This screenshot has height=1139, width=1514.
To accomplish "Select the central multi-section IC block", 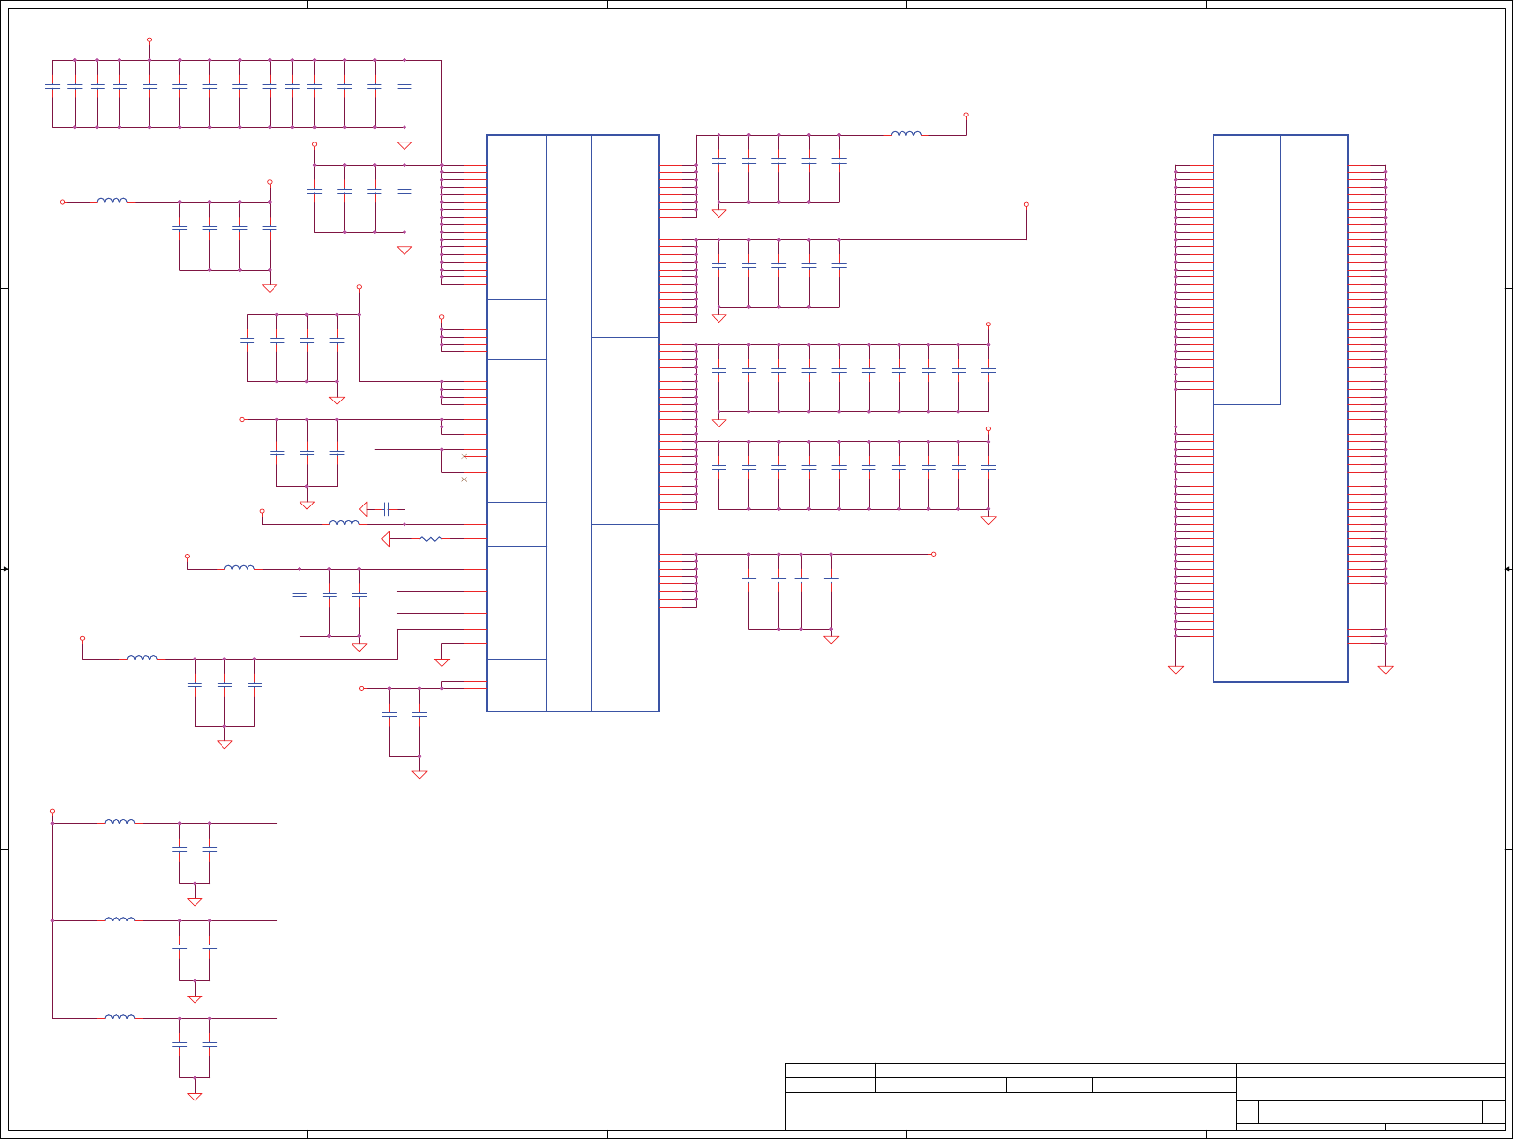I will click(x=573, y=423).
